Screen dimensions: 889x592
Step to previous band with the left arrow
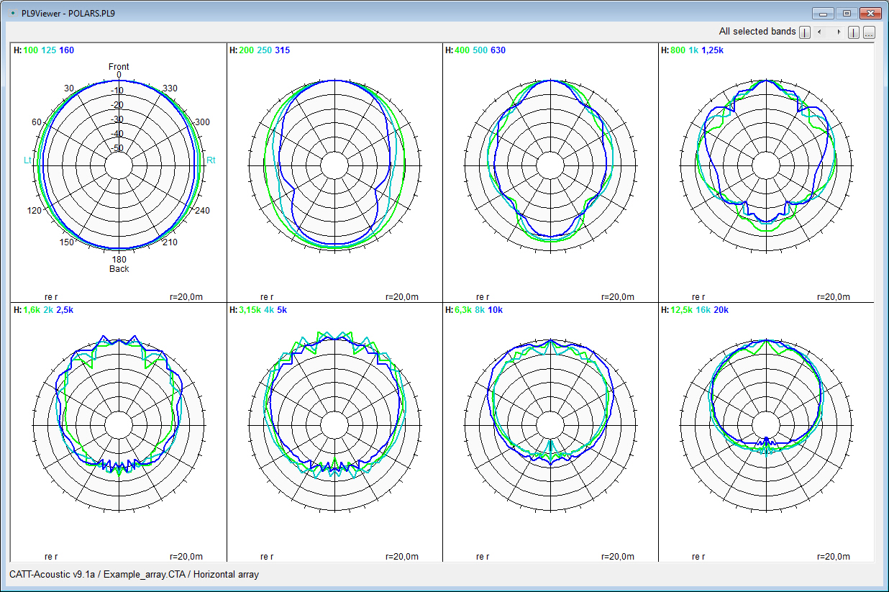click(x=819, y=32)
